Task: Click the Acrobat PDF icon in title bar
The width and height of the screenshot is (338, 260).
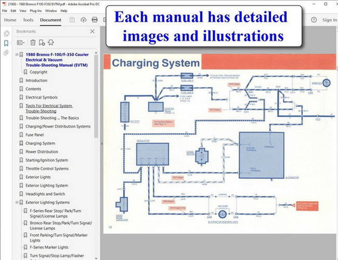Action: [x=4, y=3]
